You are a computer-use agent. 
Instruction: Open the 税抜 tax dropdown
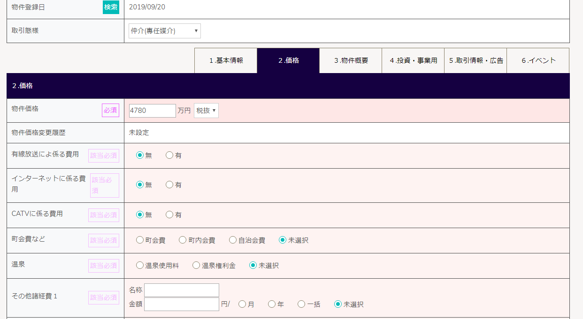point(206,111)
